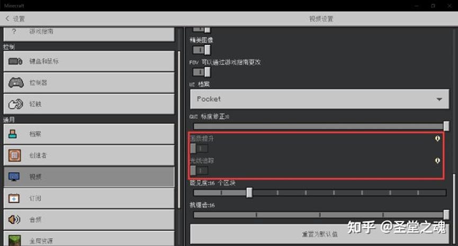Click the video monitor icon
This screenshot has height=246, width=458.
tap(14, 177)
